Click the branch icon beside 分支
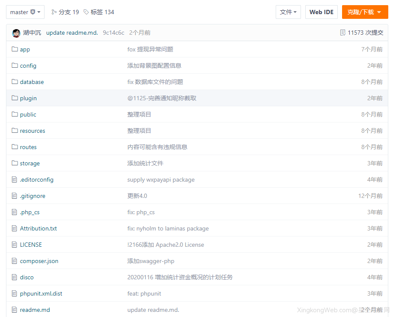The width and height of the screenshot is (393, 317). [54, 12]
